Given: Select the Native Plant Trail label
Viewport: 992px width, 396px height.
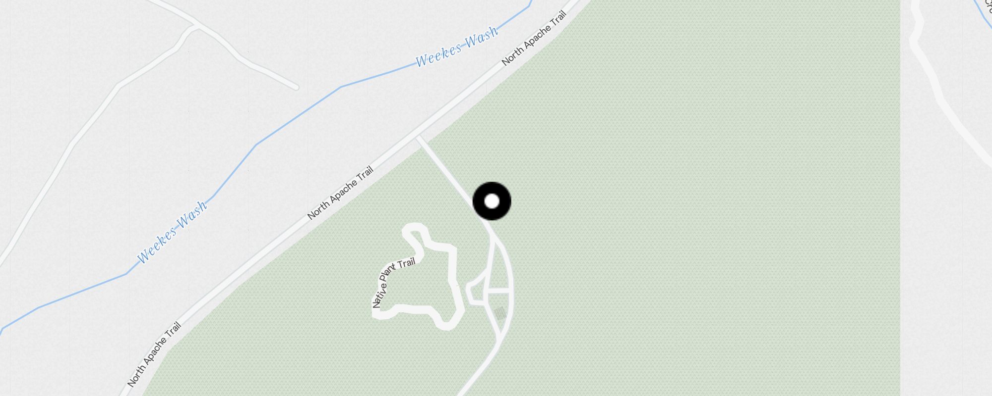Looking at the screenshot, I should click(x=394, y=283).
